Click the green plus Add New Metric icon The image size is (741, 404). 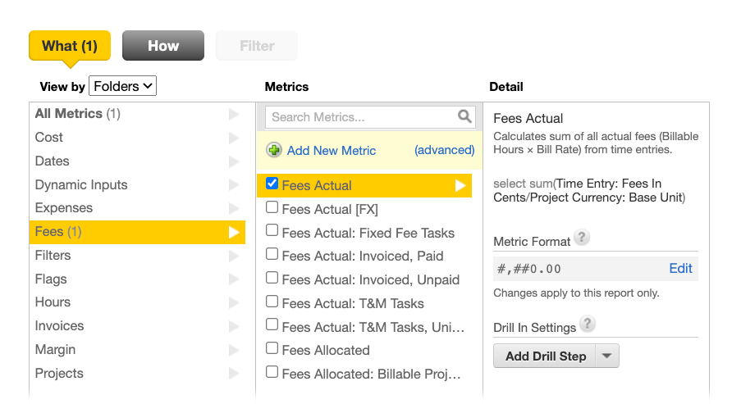[273, 150]
